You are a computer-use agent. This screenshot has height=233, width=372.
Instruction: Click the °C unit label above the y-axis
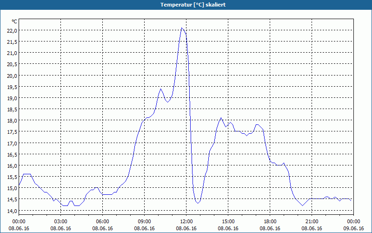pyautogui.click(x=14, y=21)
